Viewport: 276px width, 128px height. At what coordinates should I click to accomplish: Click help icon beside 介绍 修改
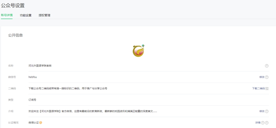coord(267,111)
